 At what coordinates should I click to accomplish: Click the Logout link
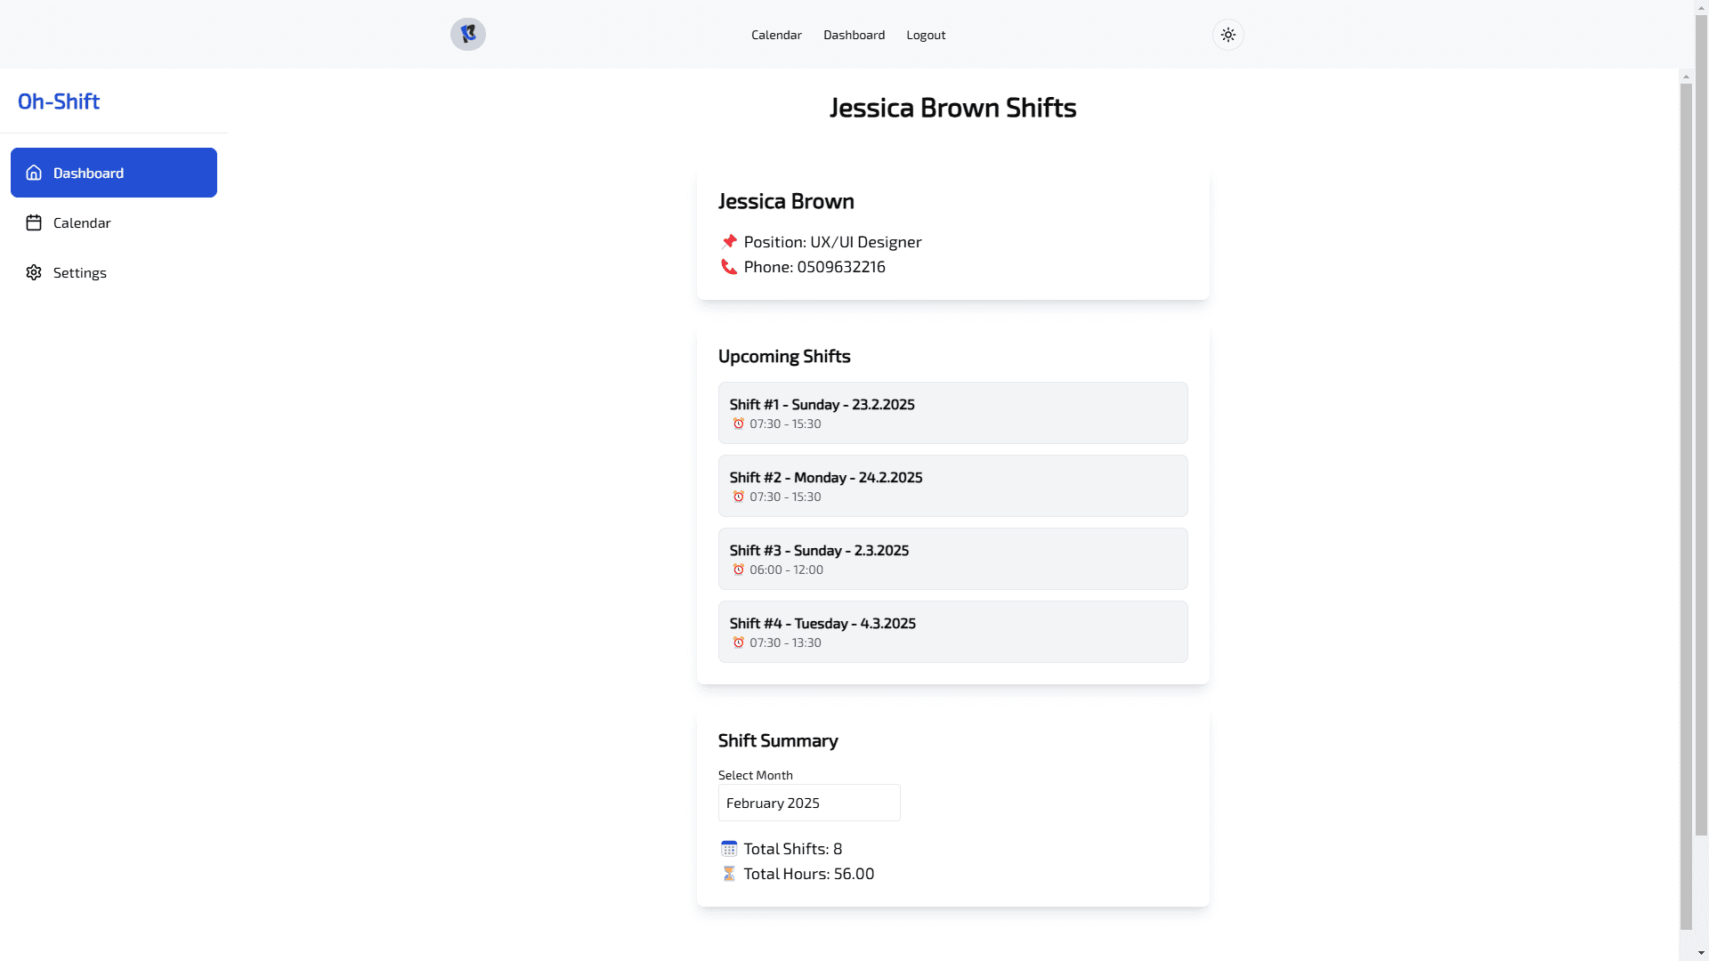click(x=926, y=35)
